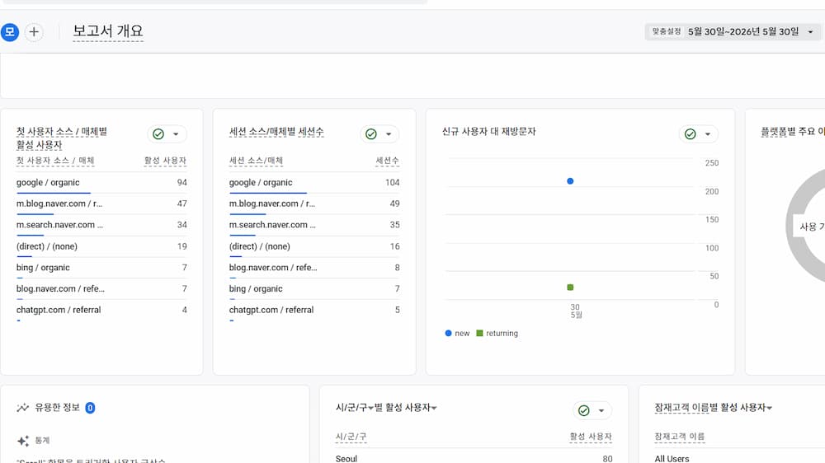The height and width of the screenshot is (463, 825).
Task: Click the blue 모 comparison badge
Action: tap(9, 32)
